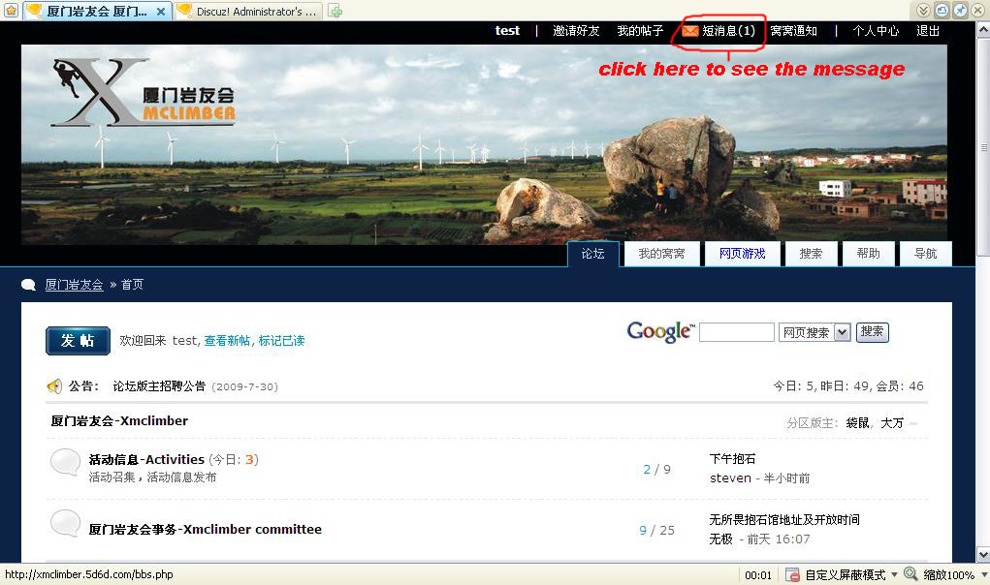990x585 pixels.
Task: Click the 发帖 new post button
Action: [x=78, y=341]
